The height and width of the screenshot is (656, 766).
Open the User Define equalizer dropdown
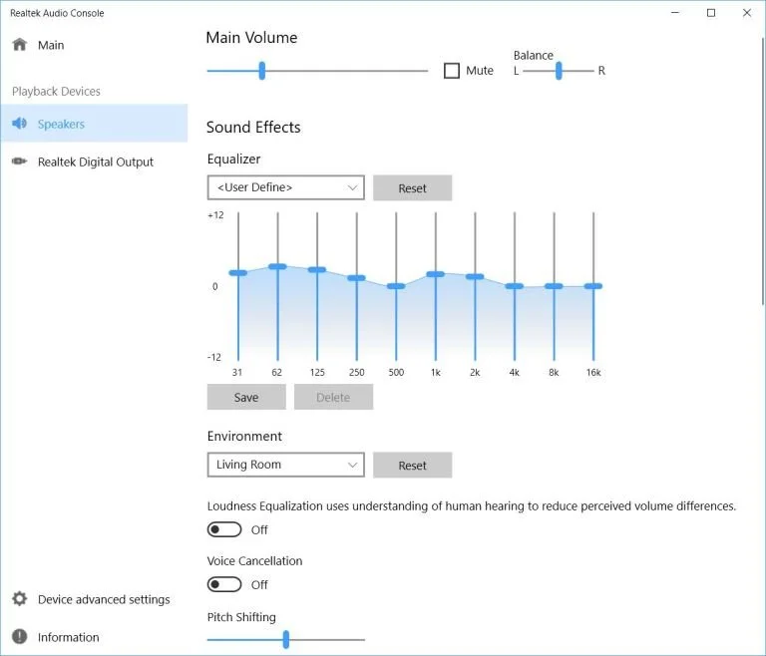[x=286, y=187]
